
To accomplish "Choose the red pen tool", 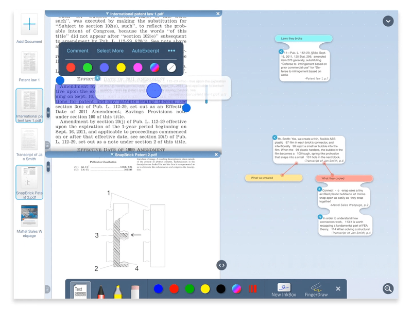I will click(101, 291).
